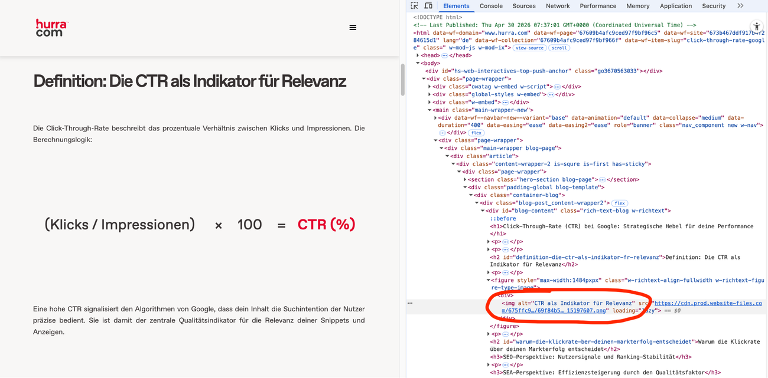Click the flex badge on nav_component div

point(476,133)
